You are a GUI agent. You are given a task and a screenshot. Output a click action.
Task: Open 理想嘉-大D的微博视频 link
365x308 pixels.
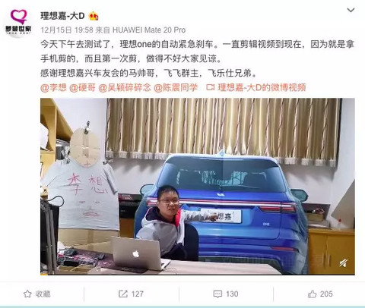tap(262, 87)
